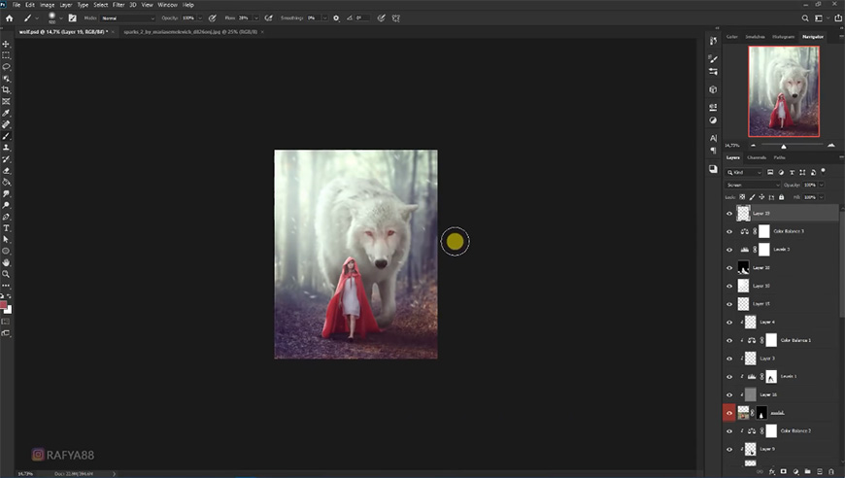Open the brush settings panel icon

pos(72,17)
